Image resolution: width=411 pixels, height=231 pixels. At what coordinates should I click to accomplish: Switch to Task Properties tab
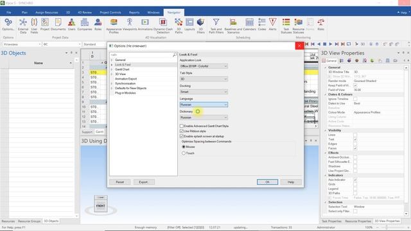click(x=331, y=221)
